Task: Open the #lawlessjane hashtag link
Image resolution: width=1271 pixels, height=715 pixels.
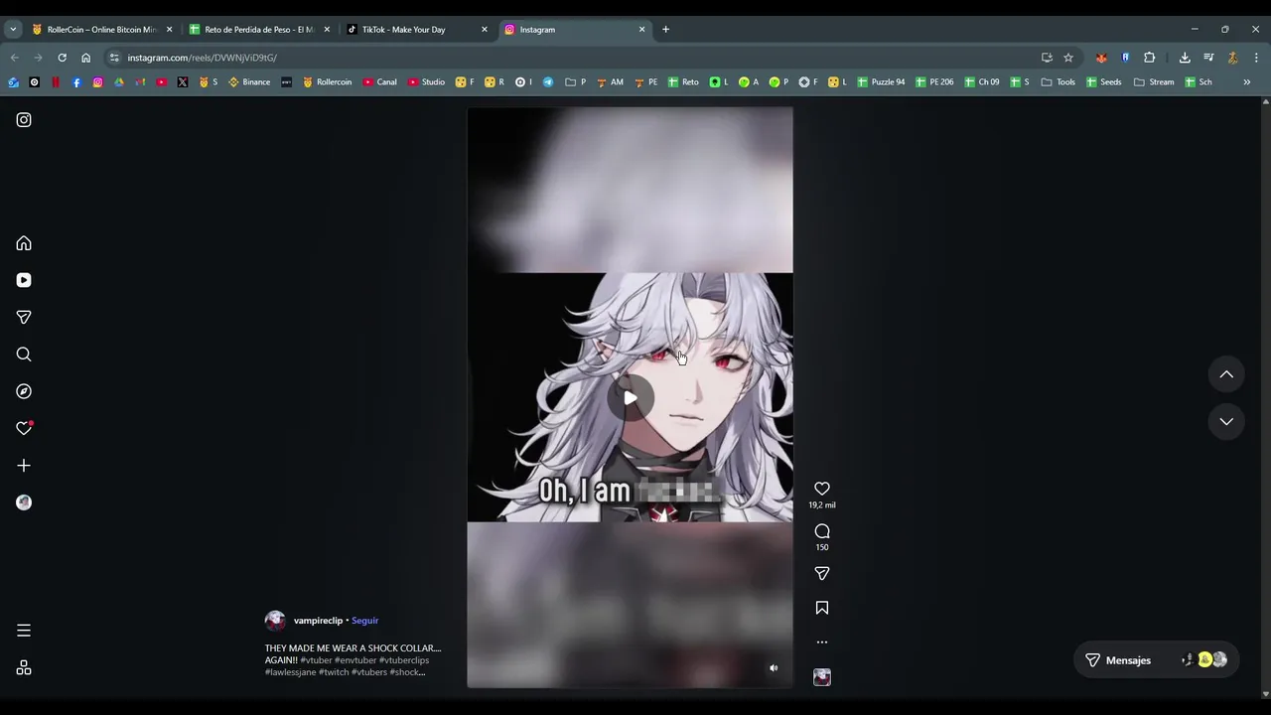Action: pos(291,672)
